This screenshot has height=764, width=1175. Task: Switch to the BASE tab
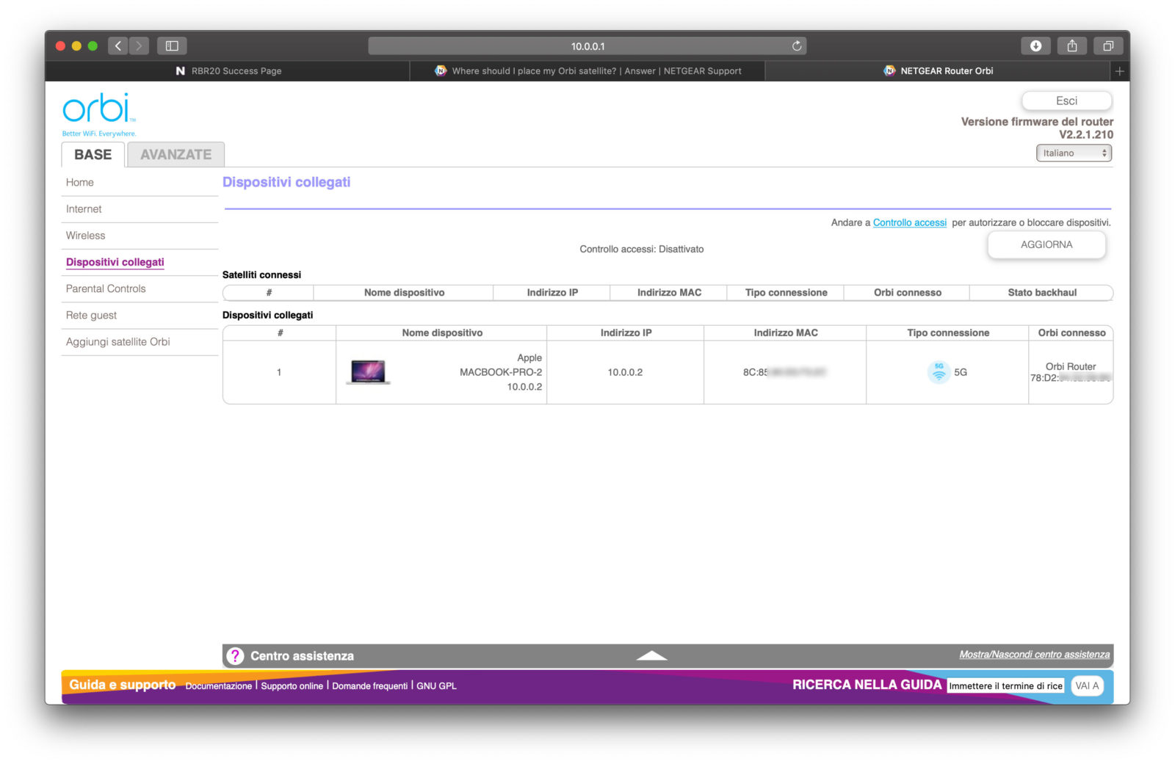(93, 155)
